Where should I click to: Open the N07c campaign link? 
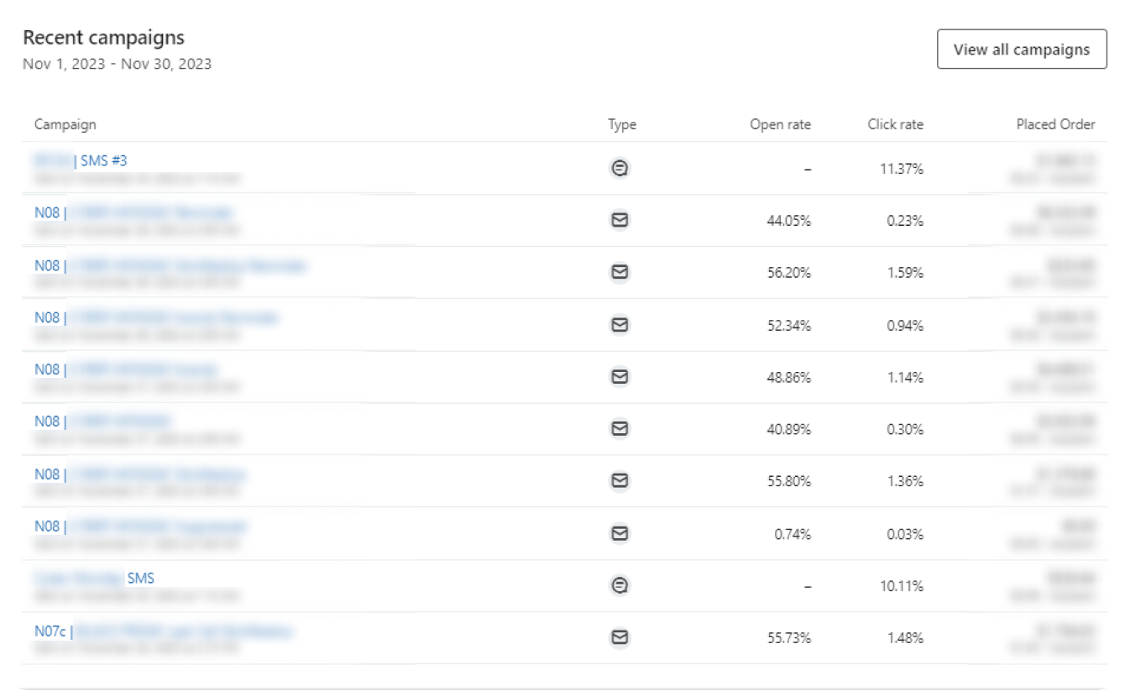(x=164, y=631)
